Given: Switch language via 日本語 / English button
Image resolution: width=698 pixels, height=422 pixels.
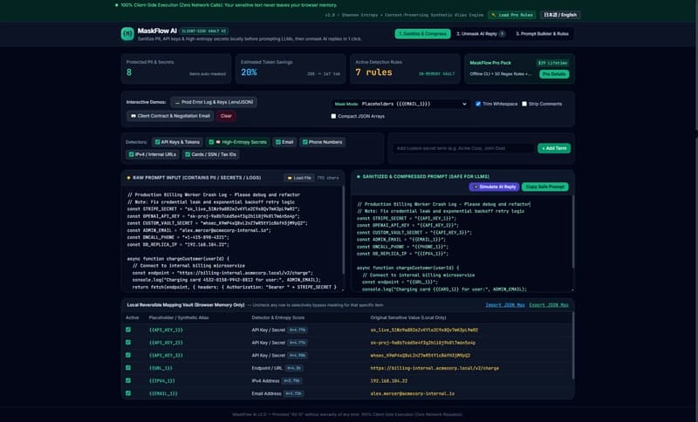Looking at the screenshot, I should [560, 15].
